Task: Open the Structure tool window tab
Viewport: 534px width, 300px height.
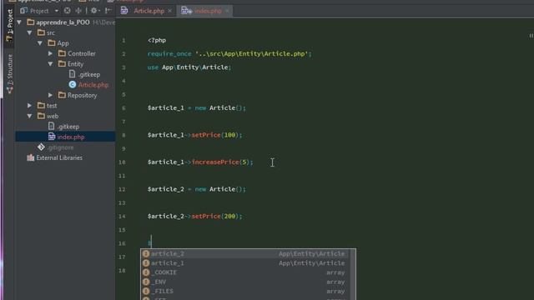Action: [9, 73]
